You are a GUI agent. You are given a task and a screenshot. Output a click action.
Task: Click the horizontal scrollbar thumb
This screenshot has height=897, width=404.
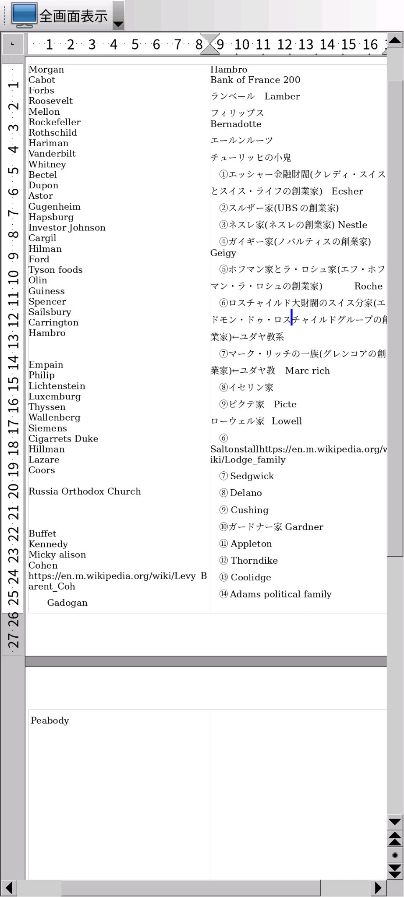191,888
